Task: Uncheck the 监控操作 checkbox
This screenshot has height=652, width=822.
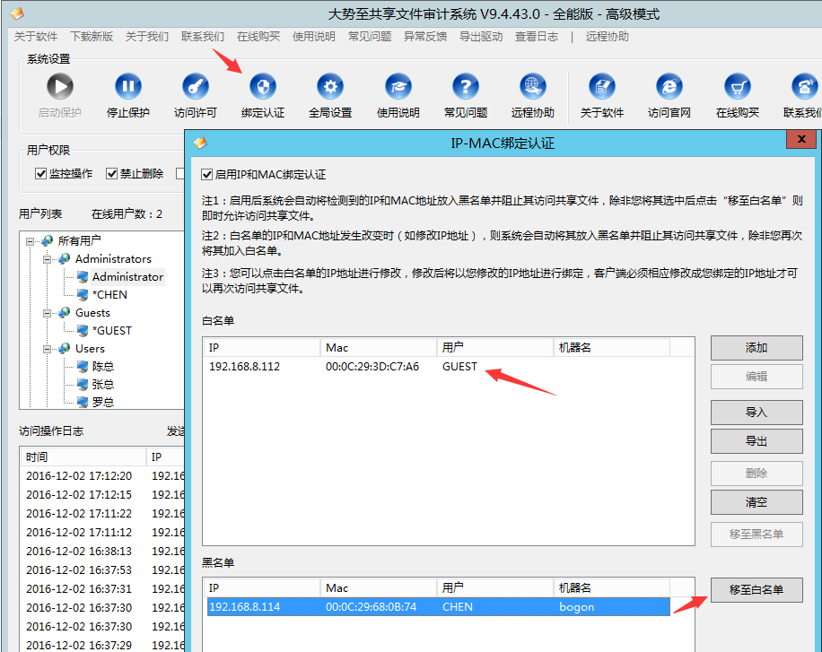Action: coord(40,174)
